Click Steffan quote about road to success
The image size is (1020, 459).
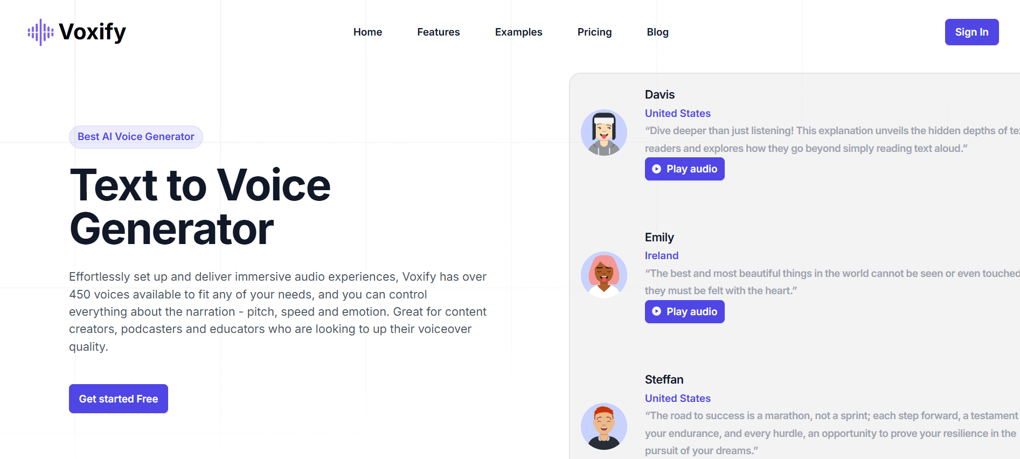click(831, 433)
